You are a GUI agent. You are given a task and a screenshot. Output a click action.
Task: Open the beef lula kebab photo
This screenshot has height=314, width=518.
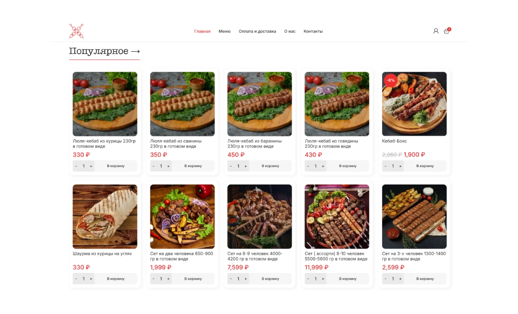coord(337,104)
